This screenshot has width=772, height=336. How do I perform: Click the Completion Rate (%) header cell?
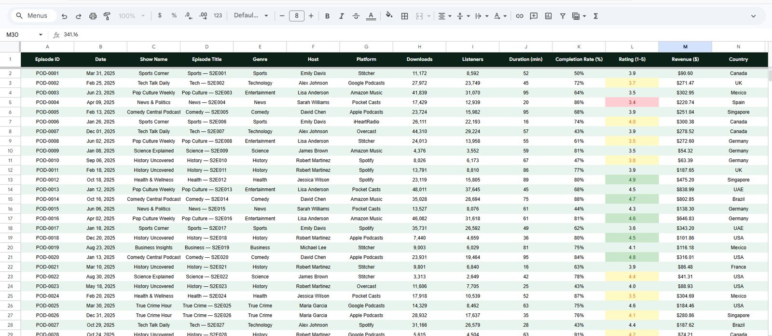pyautogui.click(x=579, y=59)
